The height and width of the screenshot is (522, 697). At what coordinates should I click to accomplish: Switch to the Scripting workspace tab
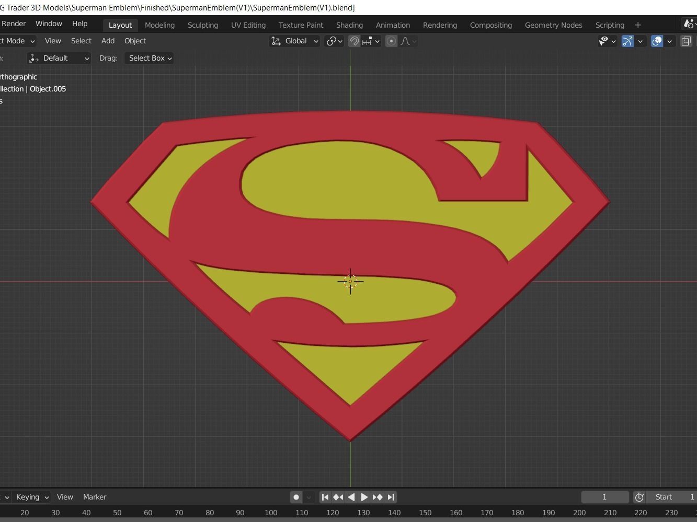coord(610,25)
